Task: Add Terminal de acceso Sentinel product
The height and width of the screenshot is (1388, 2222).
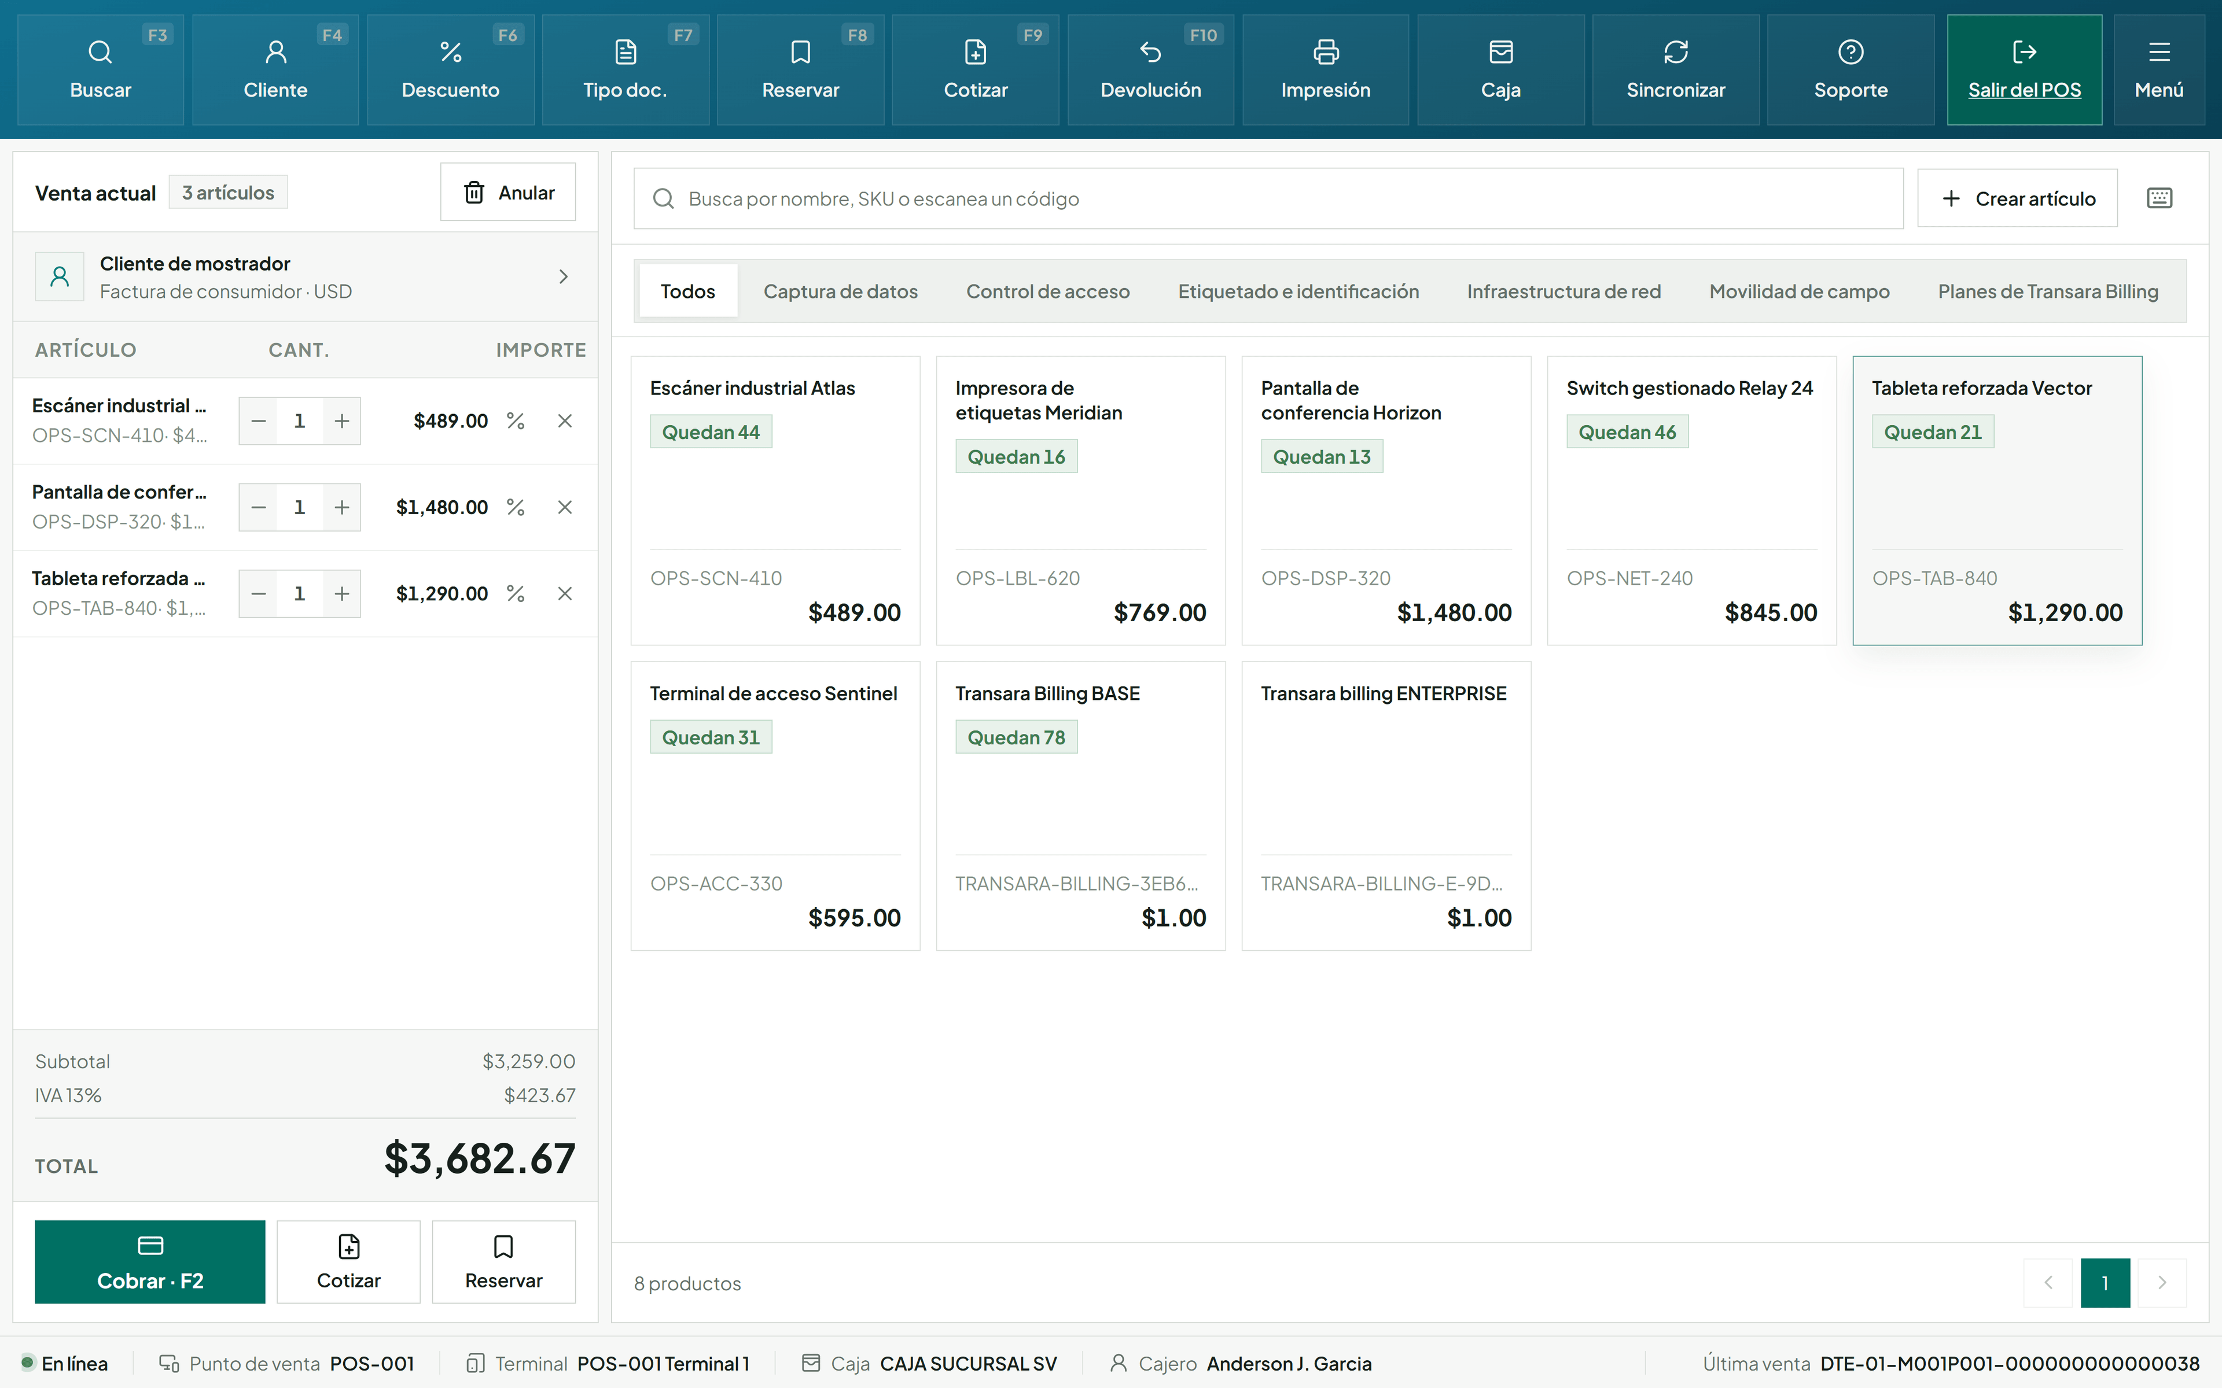Action: [x=775, y=806]
